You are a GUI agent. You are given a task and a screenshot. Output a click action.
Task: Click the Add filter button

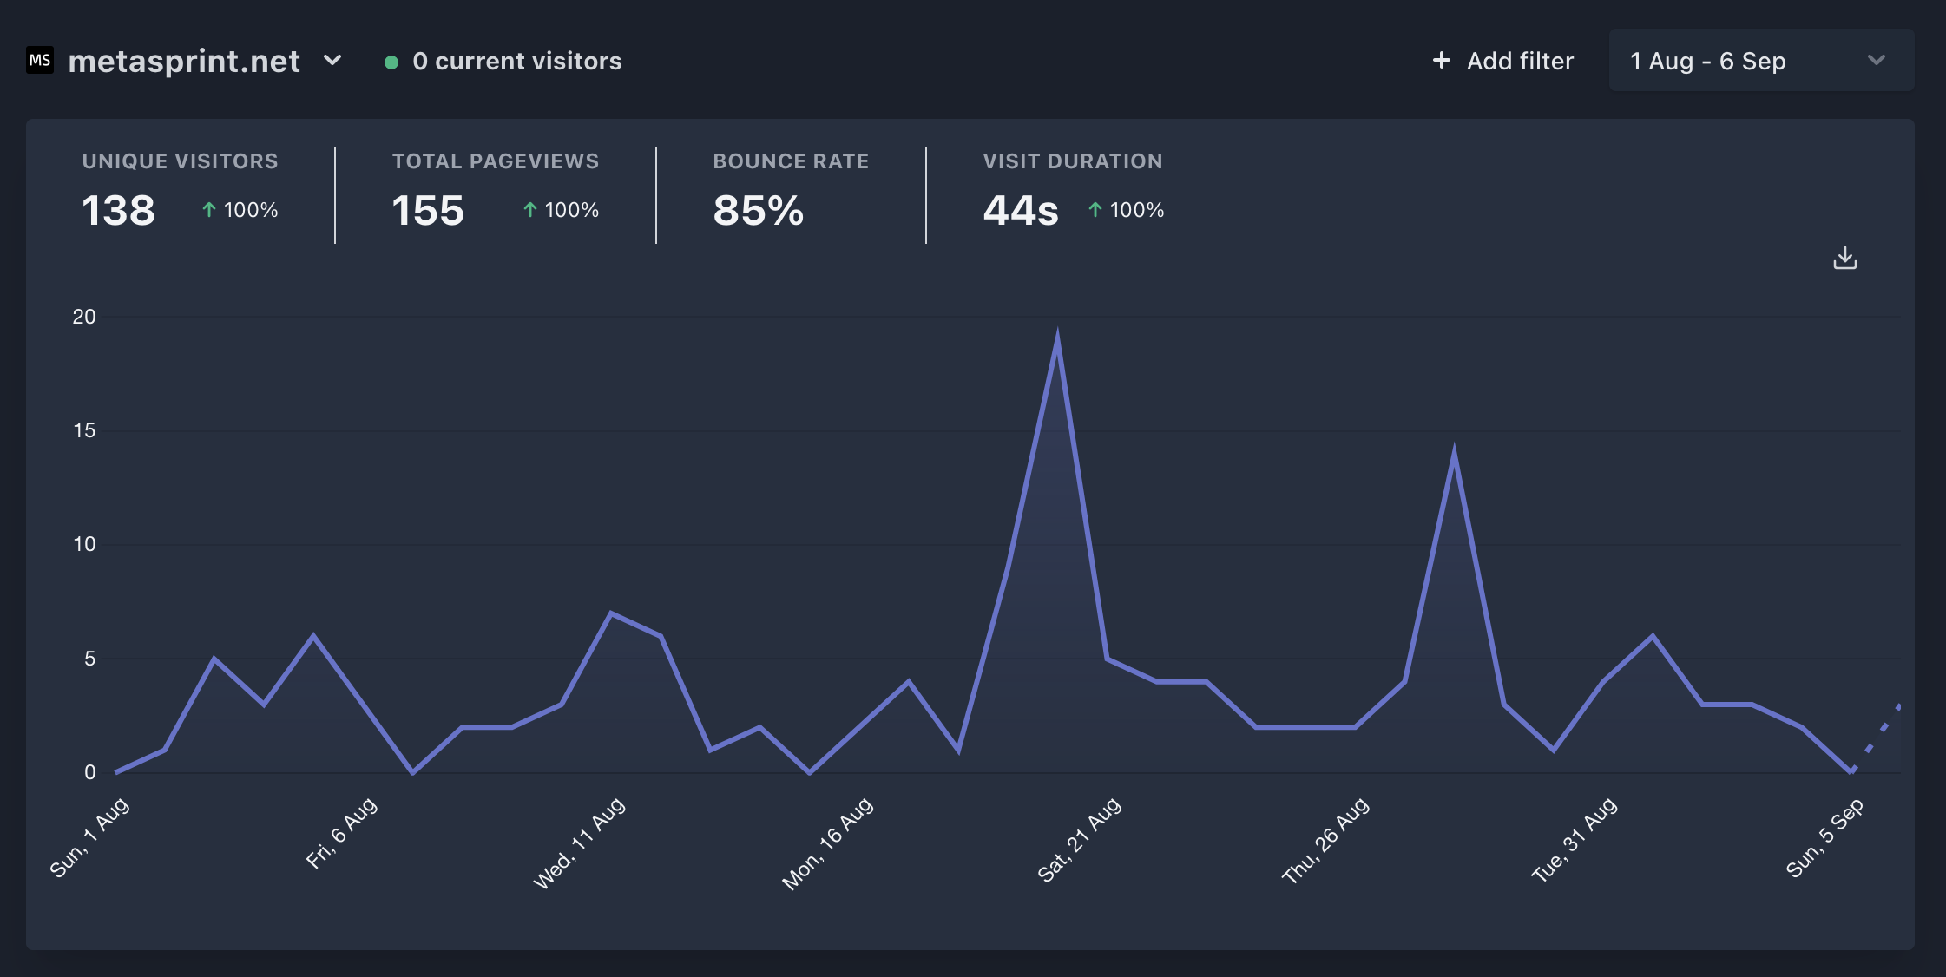(x=1519, y=60)
